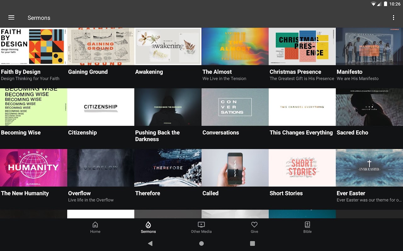This screenshot has height=251, width=403.
Task: Tap the Android home circle button
Action: [x=201, y=243]
